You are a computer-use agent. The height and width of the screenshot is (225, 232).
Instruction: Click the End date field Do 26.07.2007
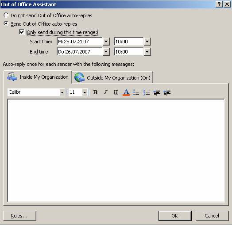tap(80, 52)
